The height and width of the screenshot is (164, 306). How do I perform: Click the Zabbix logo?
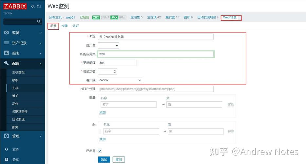[15, 6]
